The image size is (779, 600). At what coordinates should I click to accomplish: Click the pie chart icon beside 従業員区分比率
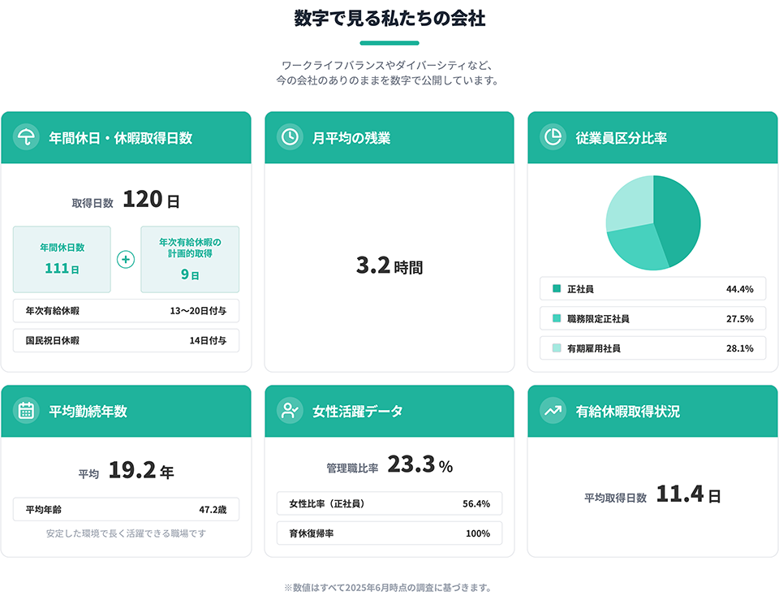click(x=552, y=138)
